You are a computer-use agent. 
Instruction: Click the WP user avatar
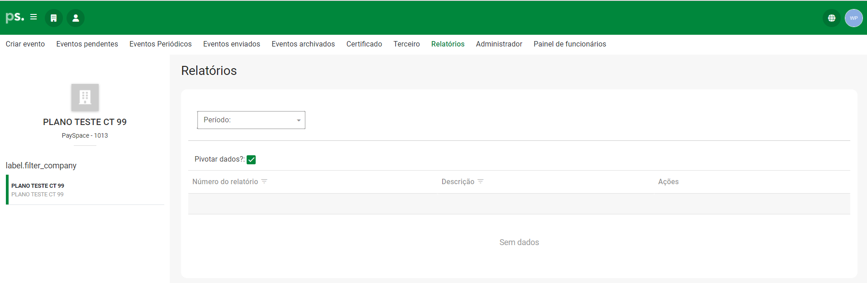pos(853,18)
